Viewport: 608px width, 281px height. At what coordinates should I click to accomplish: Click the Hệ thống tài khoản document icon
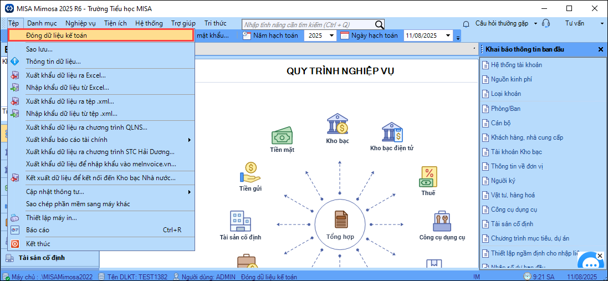[x=485, y=65]
